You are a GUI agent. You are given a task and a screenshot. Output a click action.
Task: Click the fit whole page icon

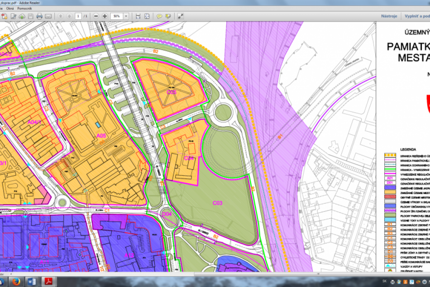[x=147, y=16]
